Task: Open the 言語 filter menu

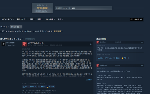Action: click(x=32, y=19)
